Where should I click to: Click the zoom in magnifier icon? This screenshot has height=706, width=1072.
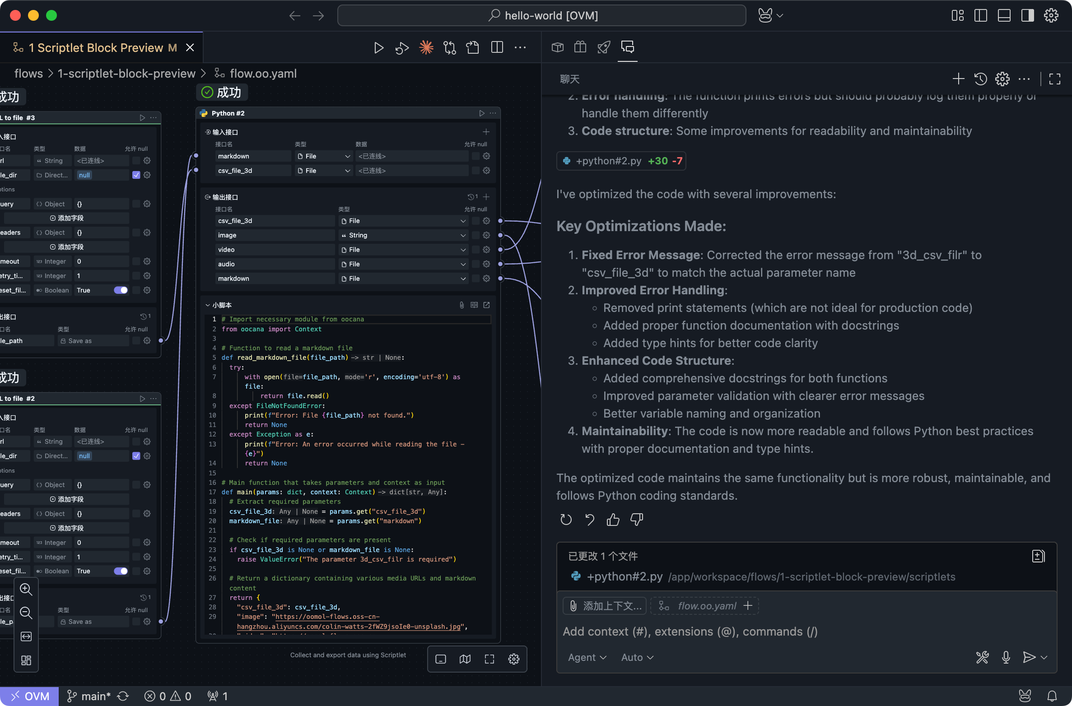pos(26,589)
